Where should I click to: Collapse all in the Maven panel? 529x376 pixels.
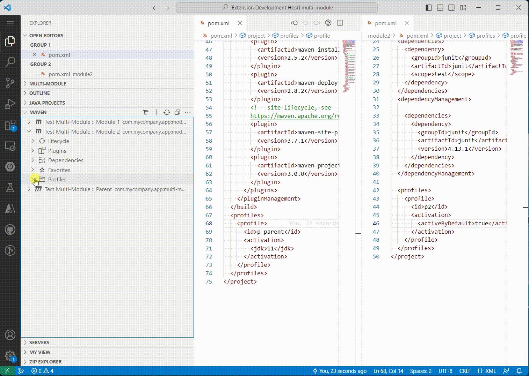tap(177, 112)
